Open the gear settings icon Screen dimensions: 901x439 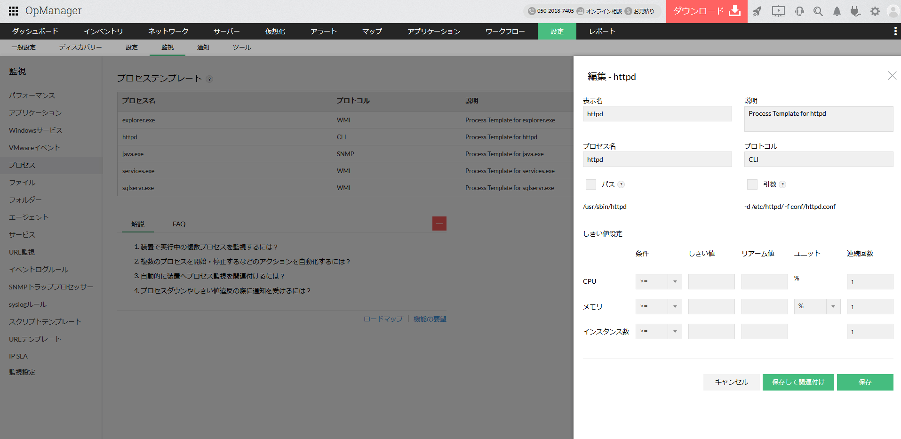click(x=875, y=11)
